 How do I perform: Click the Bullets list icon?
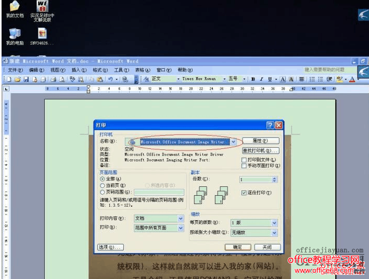point(321,79)
